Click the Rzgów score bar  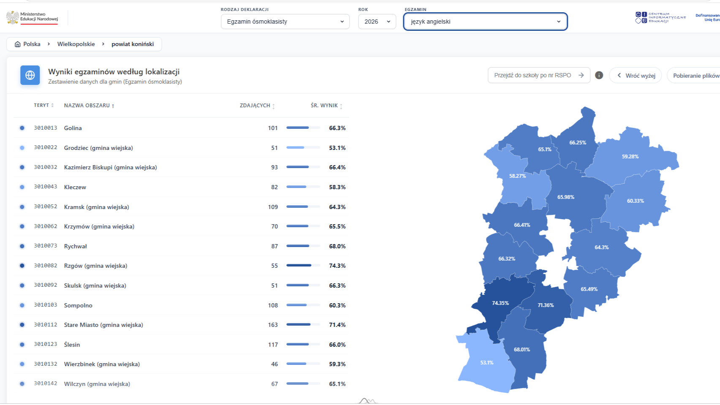pyautogui.click(x=303, y=266)
